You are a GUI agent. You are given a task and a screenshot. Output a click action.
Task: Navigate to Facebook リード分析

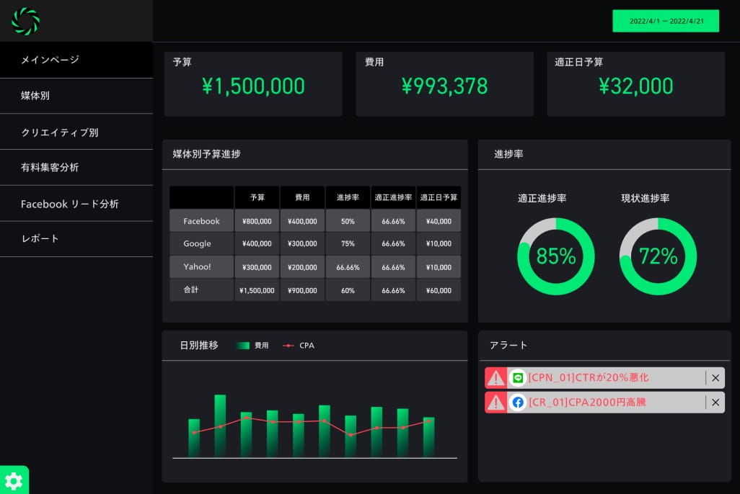tap(76, 204)
